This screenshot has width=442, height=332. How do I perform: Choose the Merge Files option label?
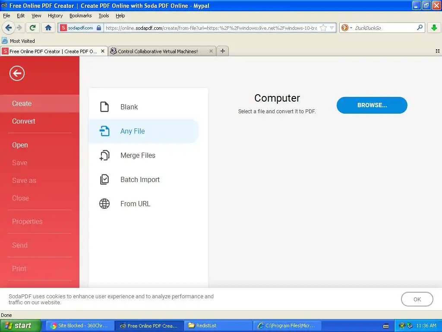138,155
